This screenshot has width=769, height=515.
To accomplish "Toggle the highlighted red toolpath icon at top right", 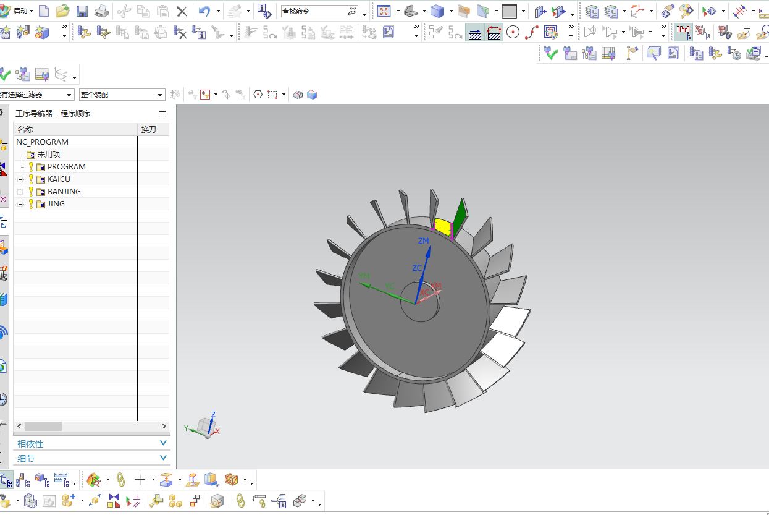I will click(x=683, y=32).
